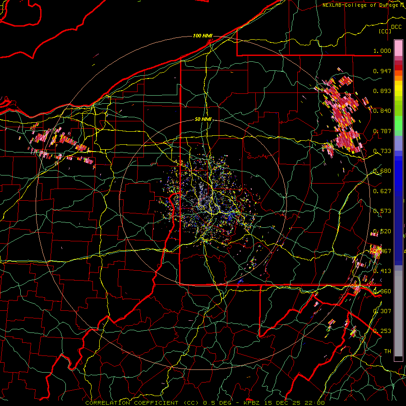Click the 100 NMI range ring label

203,36
